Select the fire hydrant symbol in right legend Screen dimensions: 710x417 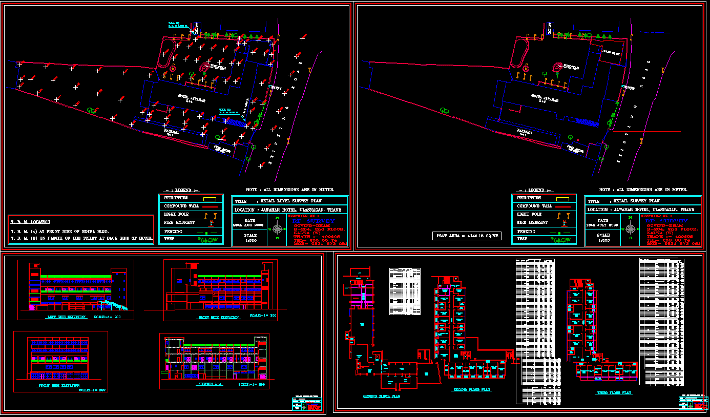pos(565,223)
